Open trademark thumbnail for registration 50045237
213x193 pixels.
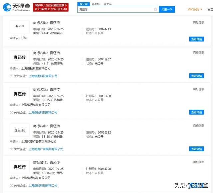pyautogui.click(x=20, y=57)
